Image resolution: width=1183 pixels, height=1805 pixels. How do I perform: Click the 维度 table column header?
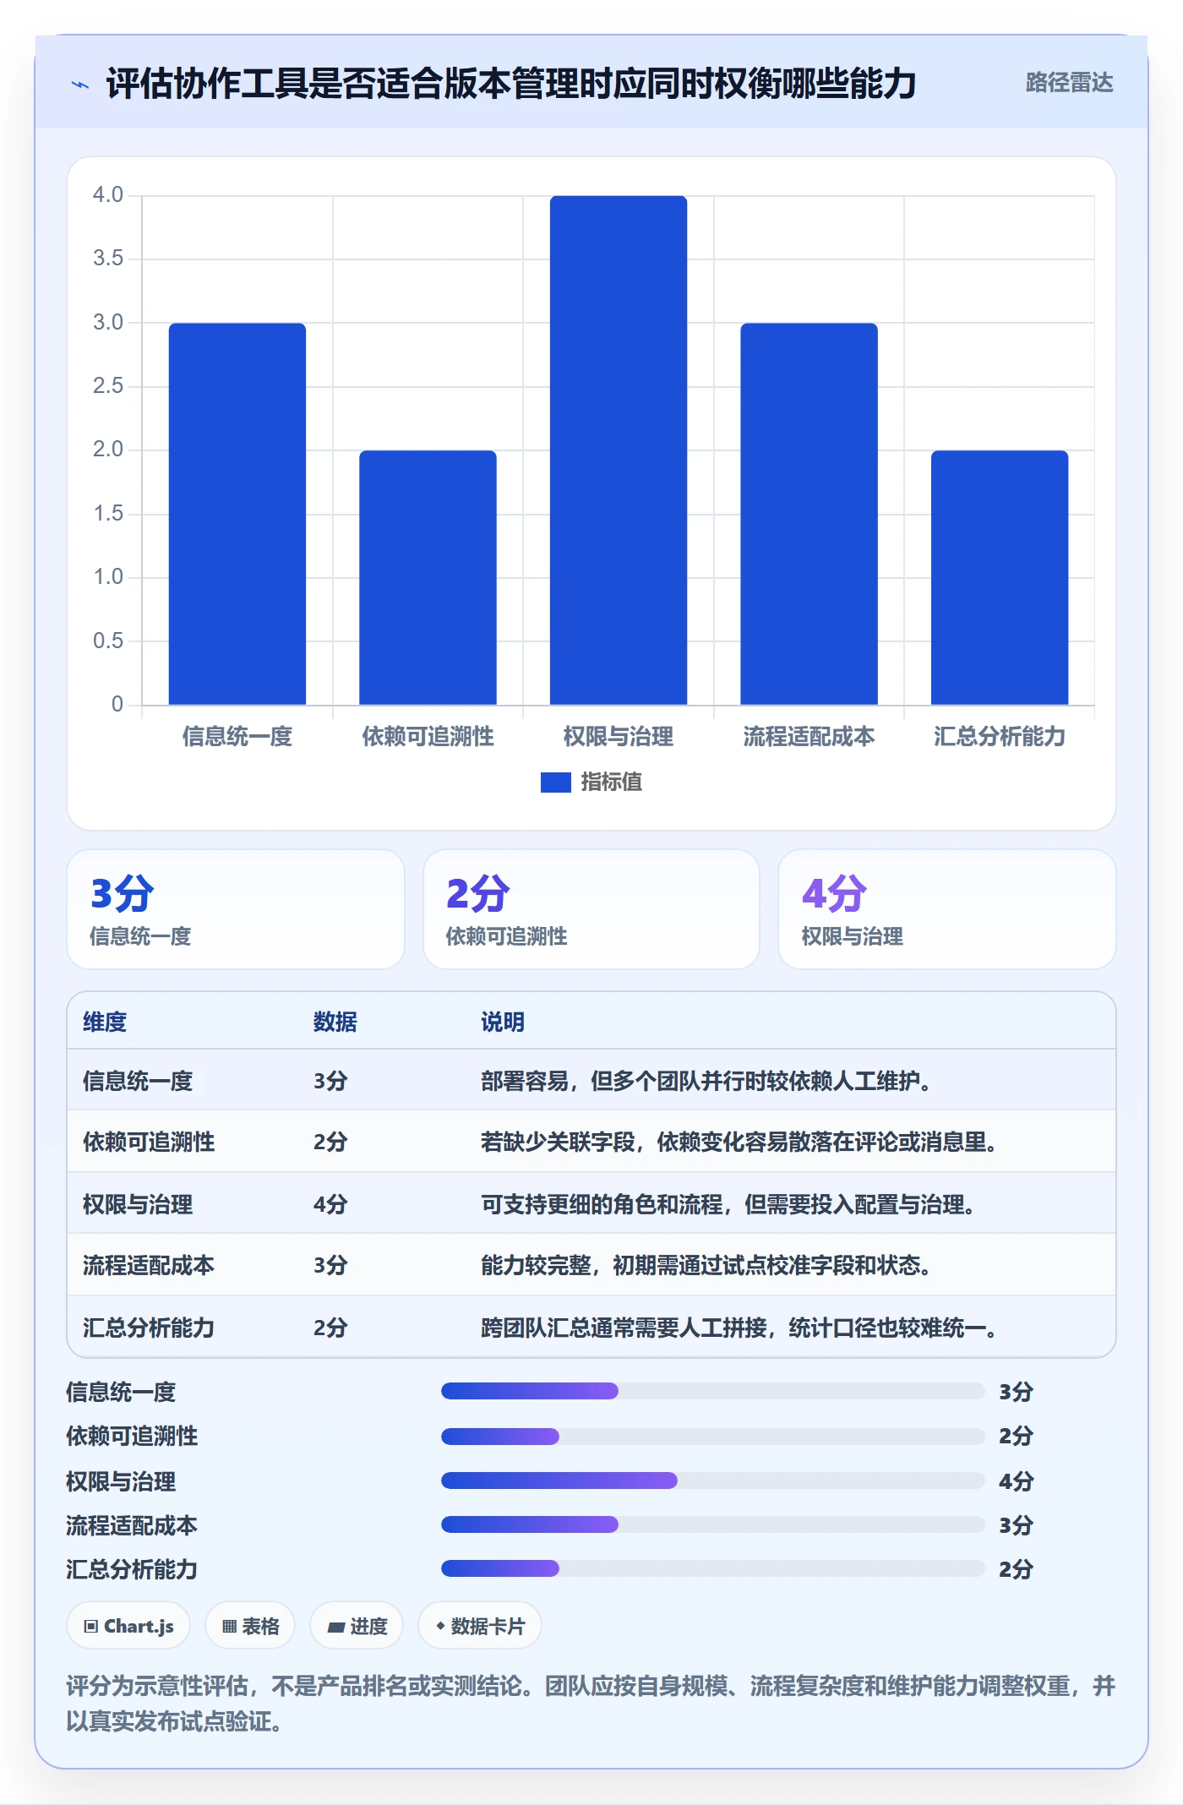105,1022
